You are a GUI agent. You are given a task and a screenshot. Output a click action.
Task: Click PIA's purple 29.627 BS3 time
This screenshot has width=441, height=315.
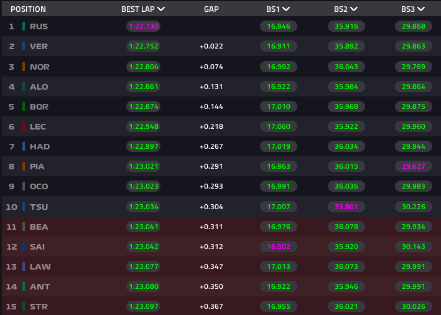pos(413,166)
